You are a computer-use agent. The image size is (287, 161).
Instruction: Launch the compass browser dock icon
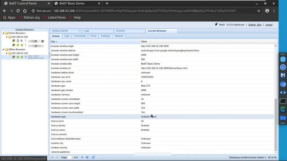point(283,67)
